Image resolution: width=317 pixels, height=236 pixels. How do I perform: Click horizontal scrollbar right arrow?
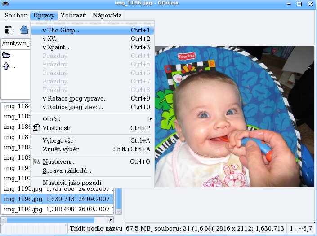[x=110, y=219]
